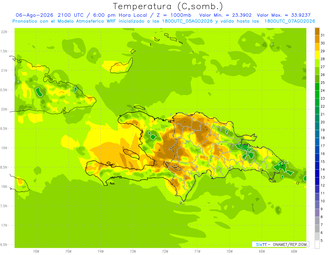Click the 'Valor Max. = 33.9237' value

tap(284, 15)
